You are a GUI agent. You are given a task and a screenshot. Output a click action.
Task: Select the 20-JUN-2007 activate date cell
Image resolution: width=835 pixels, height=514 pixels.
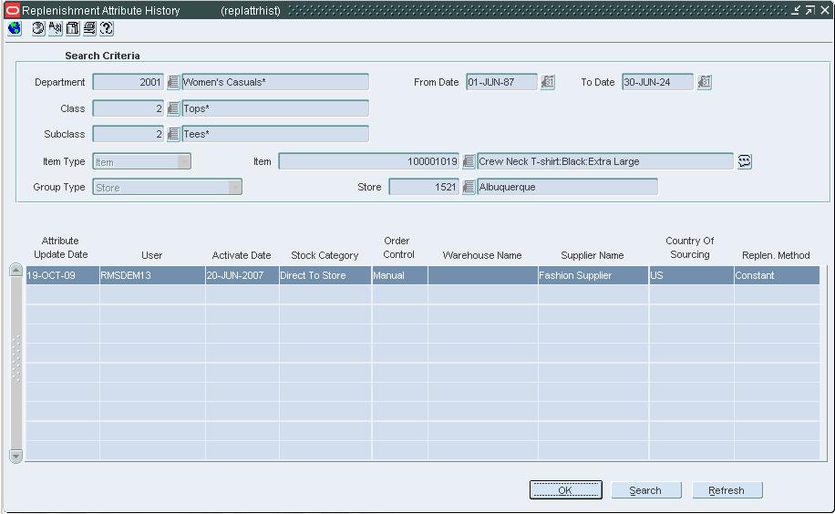(x=242, y=275)
